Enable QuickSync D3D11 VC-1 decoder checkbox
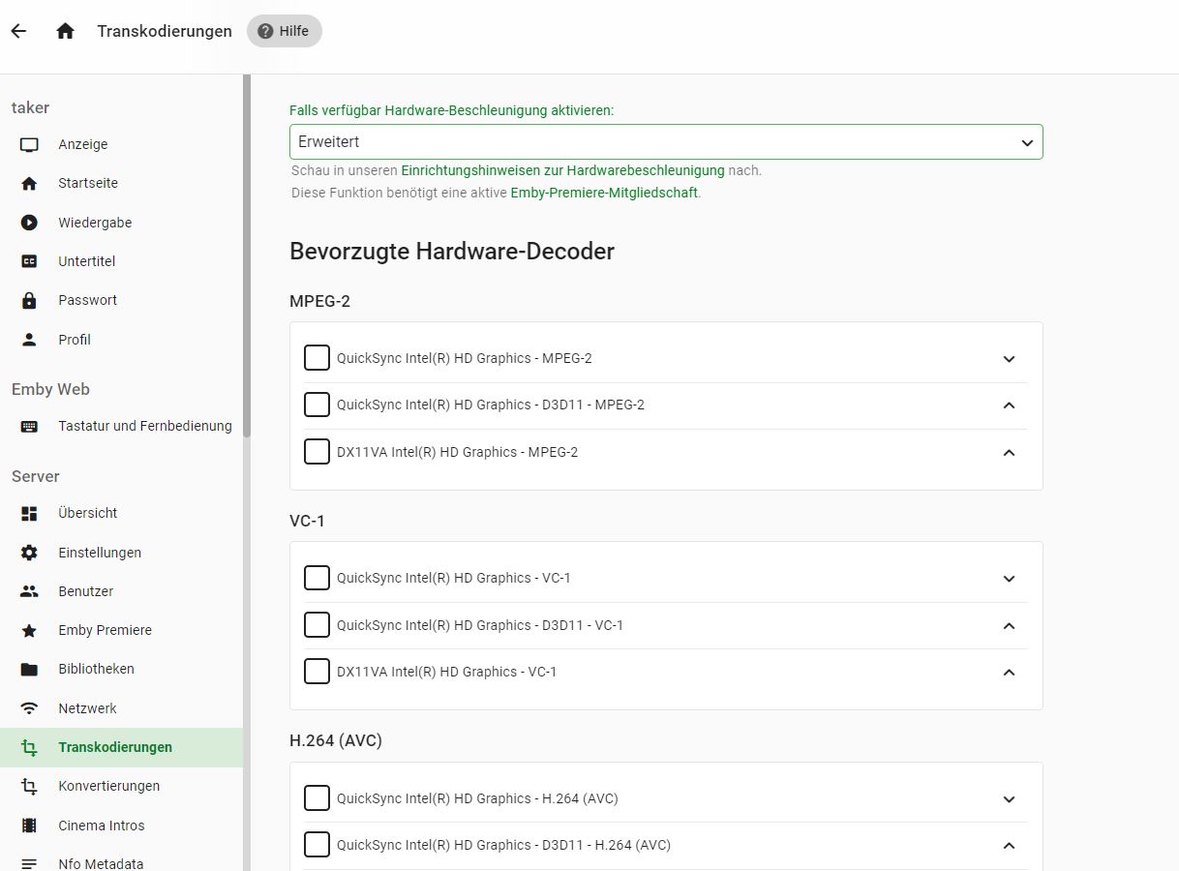This screenshot has width=1179, height=871. 317,625
